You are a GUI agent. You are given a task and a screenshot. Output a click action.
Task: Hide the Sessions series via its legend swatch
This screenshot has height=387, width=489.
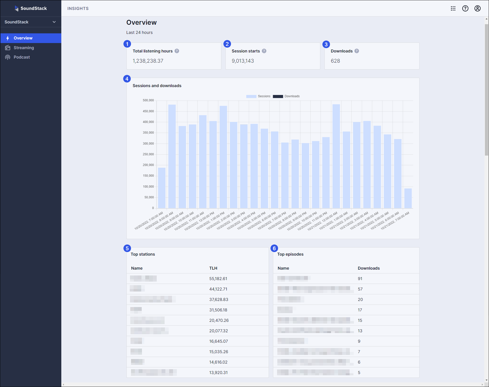pyautogui.click(x=251, y=96)
